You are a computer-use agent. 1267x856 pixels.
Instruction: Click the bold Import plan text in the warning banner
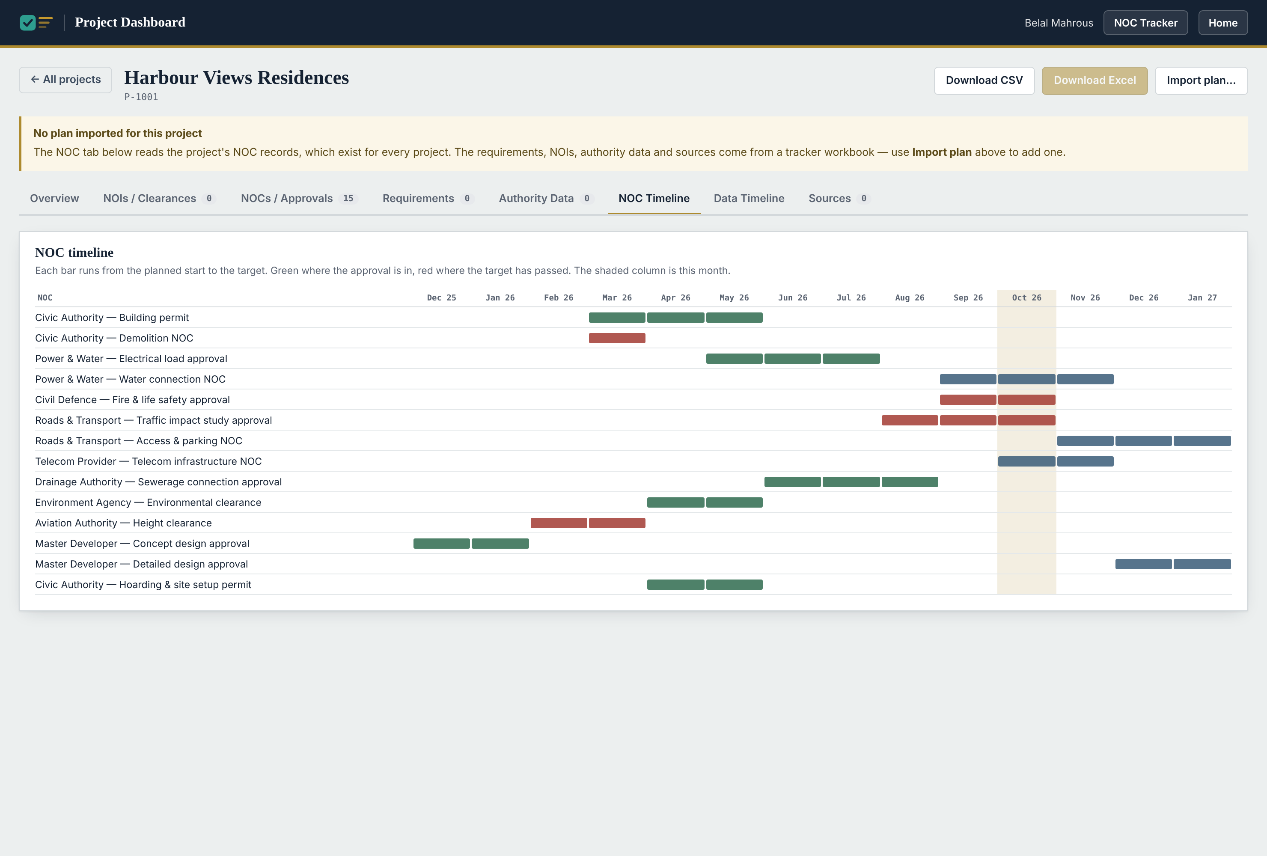click(x=942, y=152)
